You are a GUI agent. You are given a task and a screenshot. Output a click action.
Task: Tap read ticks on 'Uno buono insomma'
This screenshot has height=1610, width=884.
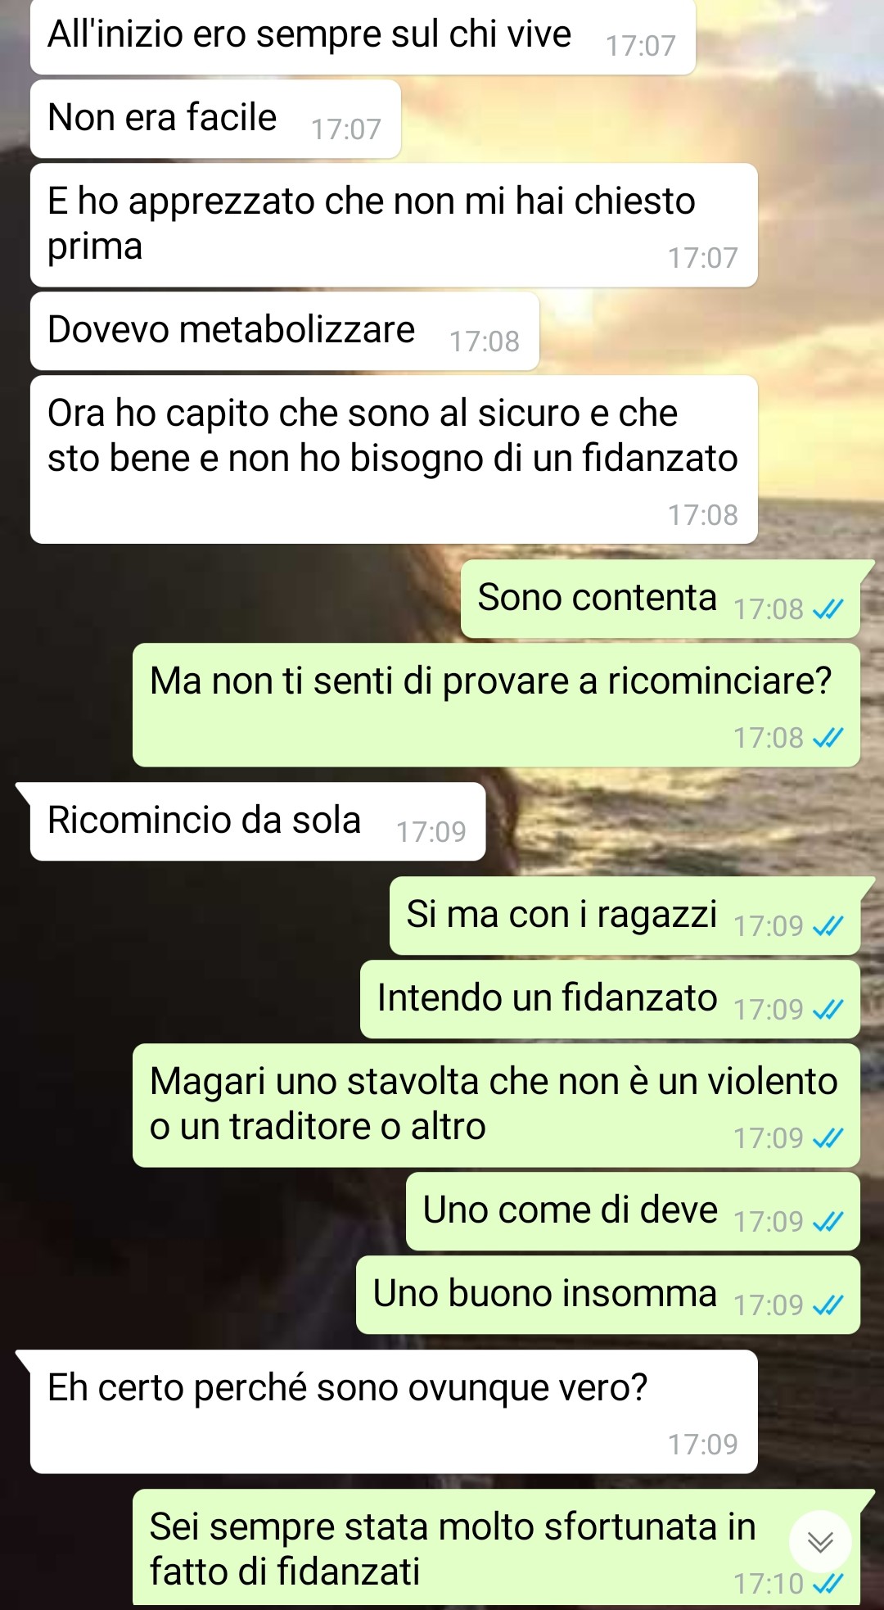(828, 1305)
